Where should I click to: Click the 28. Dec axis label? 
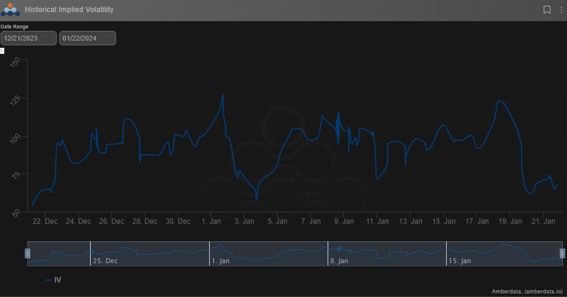144,221
